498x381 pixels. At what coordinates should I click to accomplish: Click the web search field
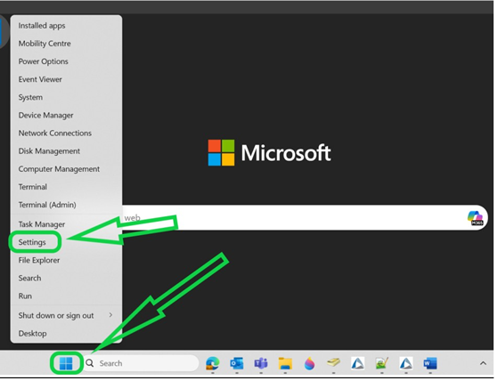pos(294,218)
